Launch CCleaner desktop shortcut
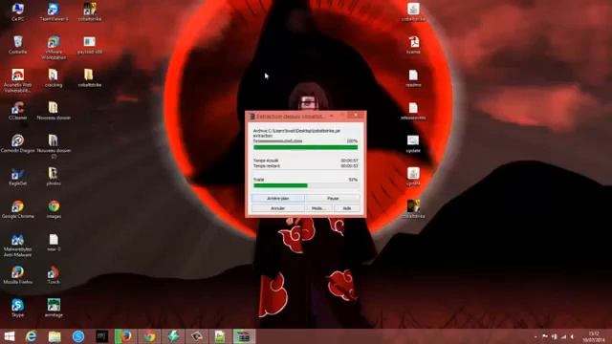The image size is (612, 344). click(17, 111)
